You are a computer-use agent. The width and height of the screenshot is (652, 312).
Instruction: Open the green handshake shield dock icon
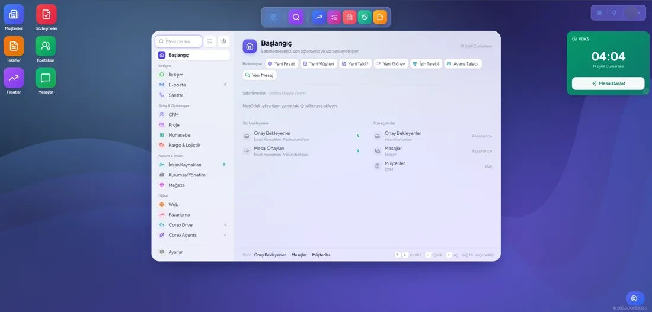(x=365, y=17)
